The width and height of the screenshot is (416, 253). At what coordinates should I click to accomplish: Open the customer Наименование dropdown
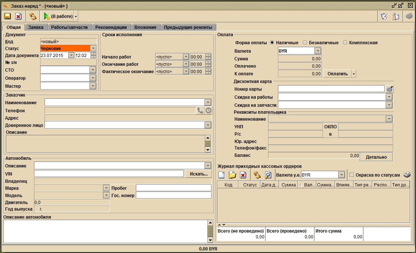pos(208,102)
